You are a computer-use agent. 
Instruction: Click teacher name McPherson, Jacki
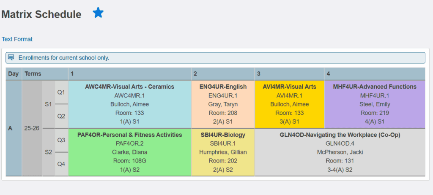(340, 152)
